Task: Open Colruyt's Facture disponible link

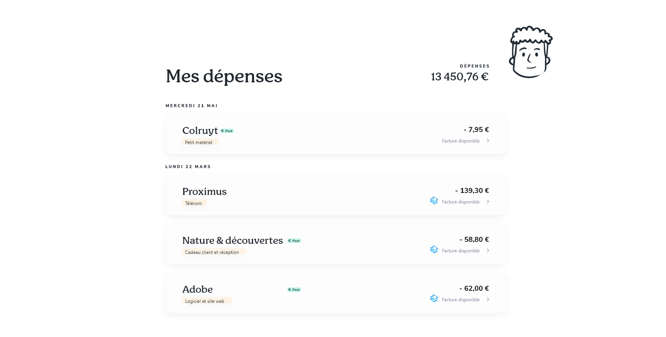Action: pos(460,141)
